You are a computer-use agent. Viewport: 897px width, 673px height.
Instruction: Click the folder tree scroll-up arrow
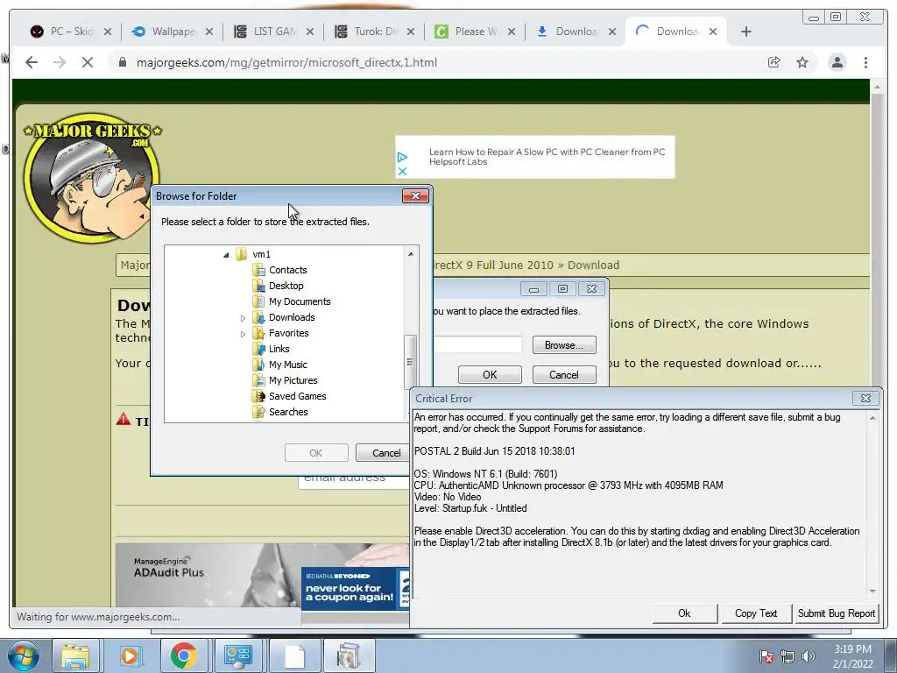[410, 253]
